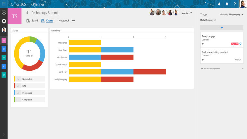Open My Tasks avatar in the sidebar
The image size is (247, 139).
[4, 30]
